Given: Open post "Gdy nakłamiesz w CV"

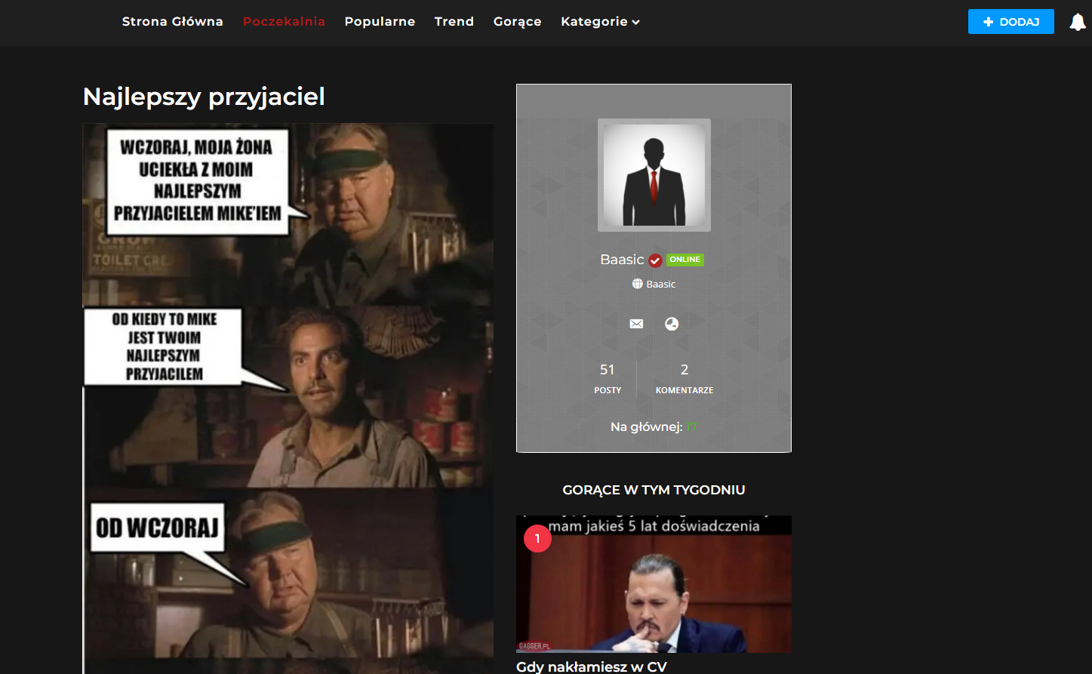Looking at the screenshot, I should 591,666.
